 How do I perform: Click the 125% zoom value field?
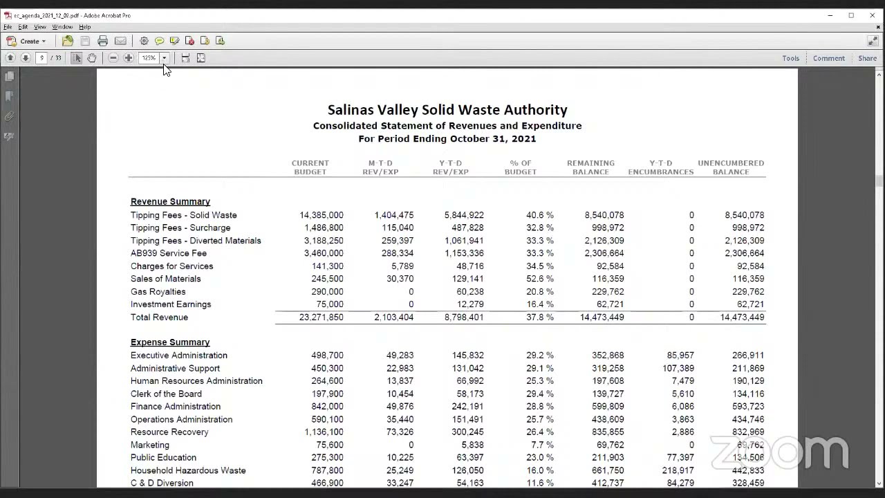(x=149, y=58)
